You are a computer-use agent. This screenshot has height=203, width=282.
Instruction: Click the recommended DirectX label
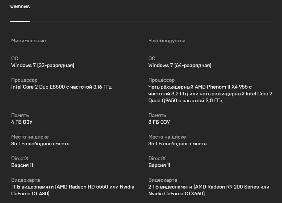click(157, 158)
